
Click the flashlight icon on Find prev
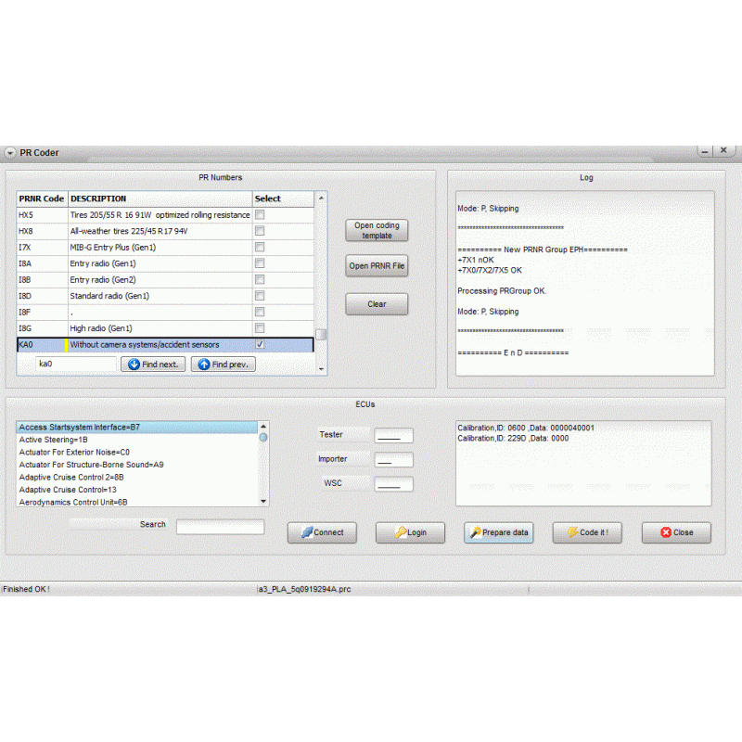204,365
